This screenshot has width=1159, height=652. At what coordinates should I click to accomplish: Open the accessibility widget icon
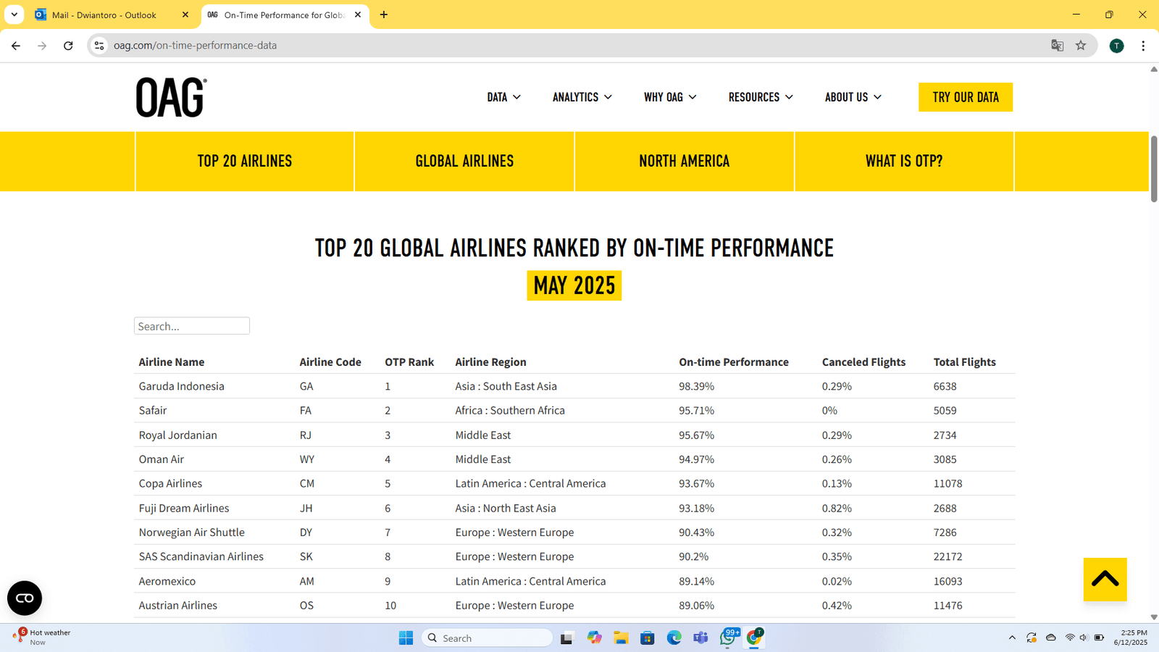pos(25,598)
